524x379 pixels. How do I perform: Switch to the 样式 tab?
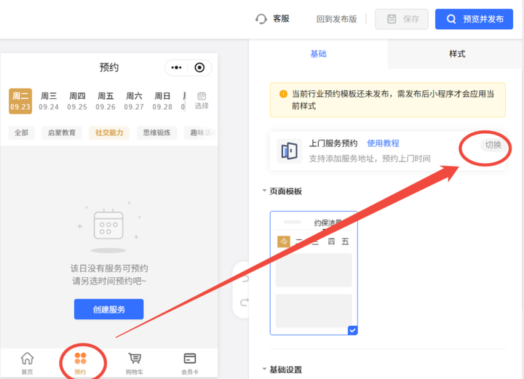[457, 54]
